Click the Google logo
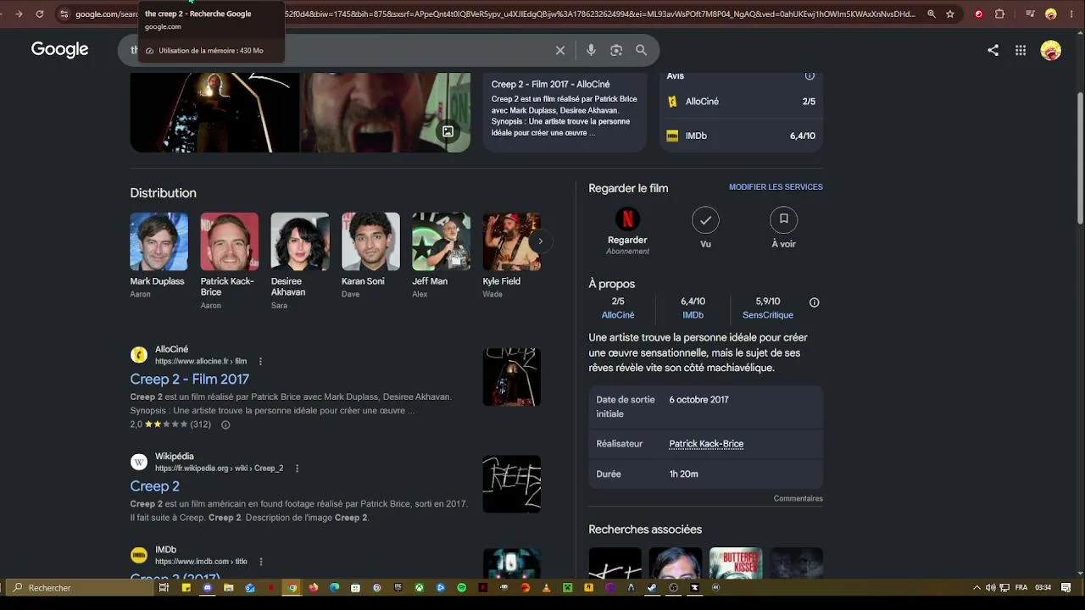This screenshot has width=1085, height=610. [59, 50]
